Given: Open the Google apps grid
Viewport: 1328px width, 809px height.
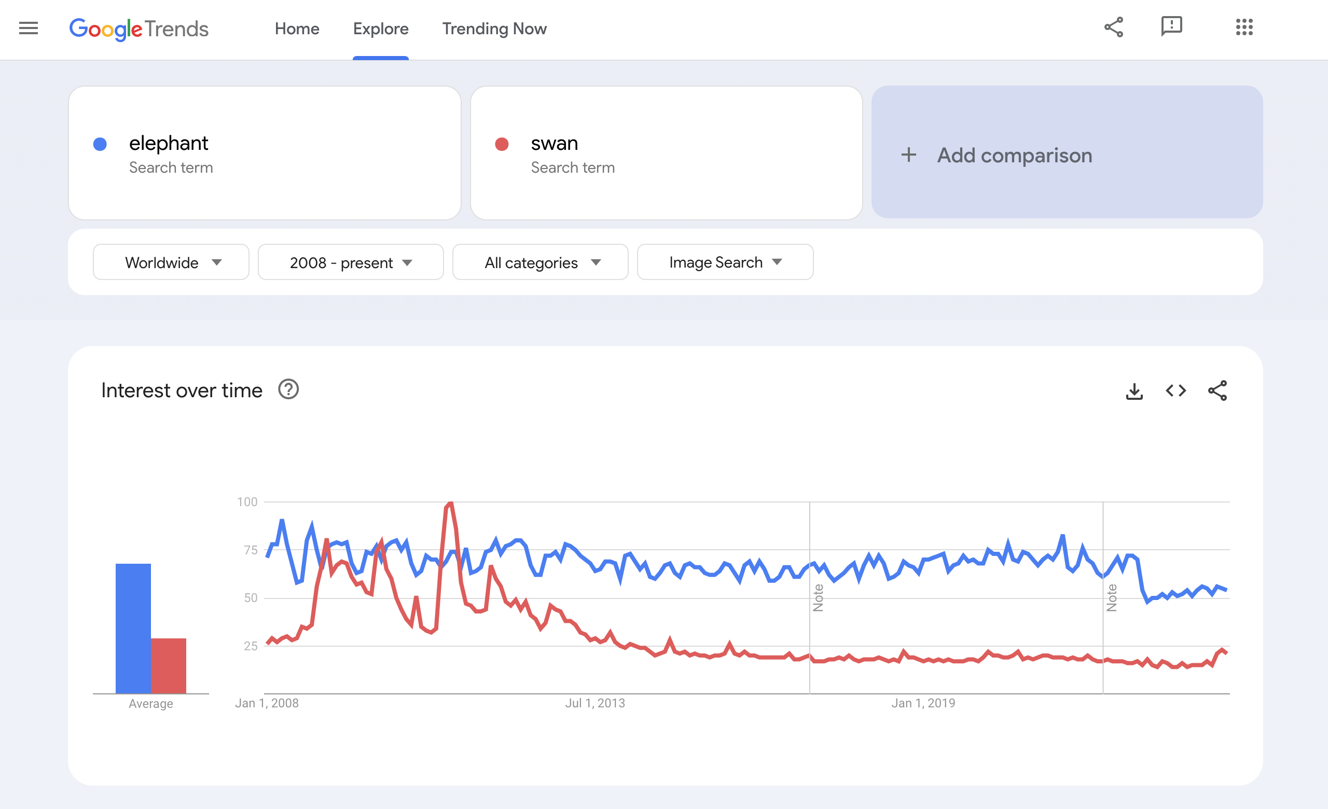Looking at the screenshot, I should (1244, 27).
